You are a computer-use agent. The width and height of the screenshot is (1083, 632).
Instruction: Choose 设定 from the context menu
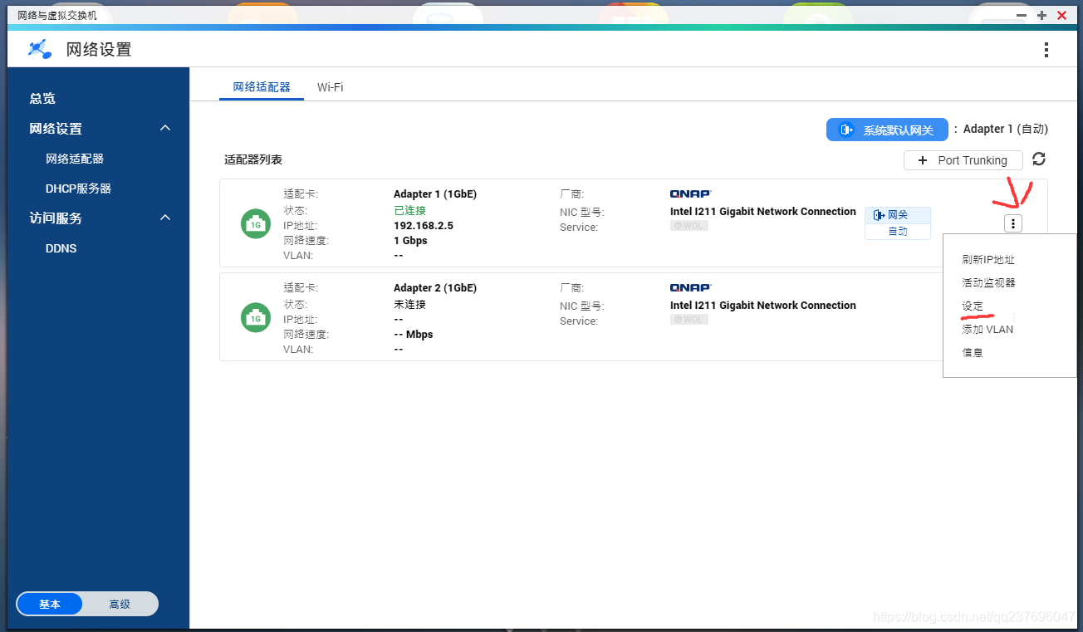[x=973, y=306]
